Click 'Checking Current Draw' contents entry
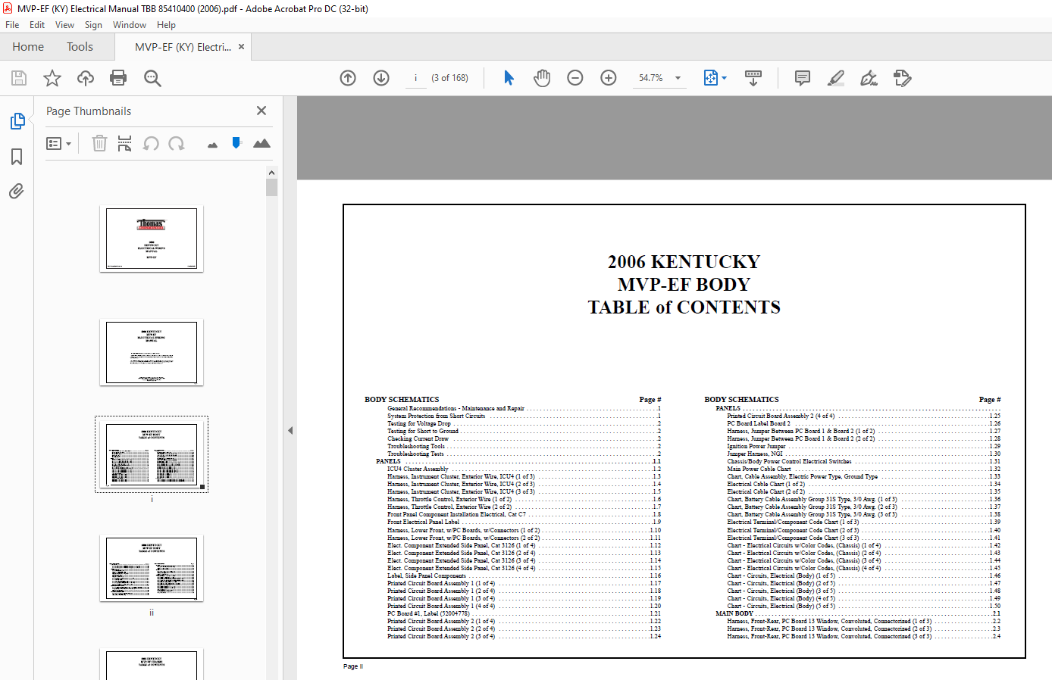This screenshot has width=1052, height=680. (418, 438)
